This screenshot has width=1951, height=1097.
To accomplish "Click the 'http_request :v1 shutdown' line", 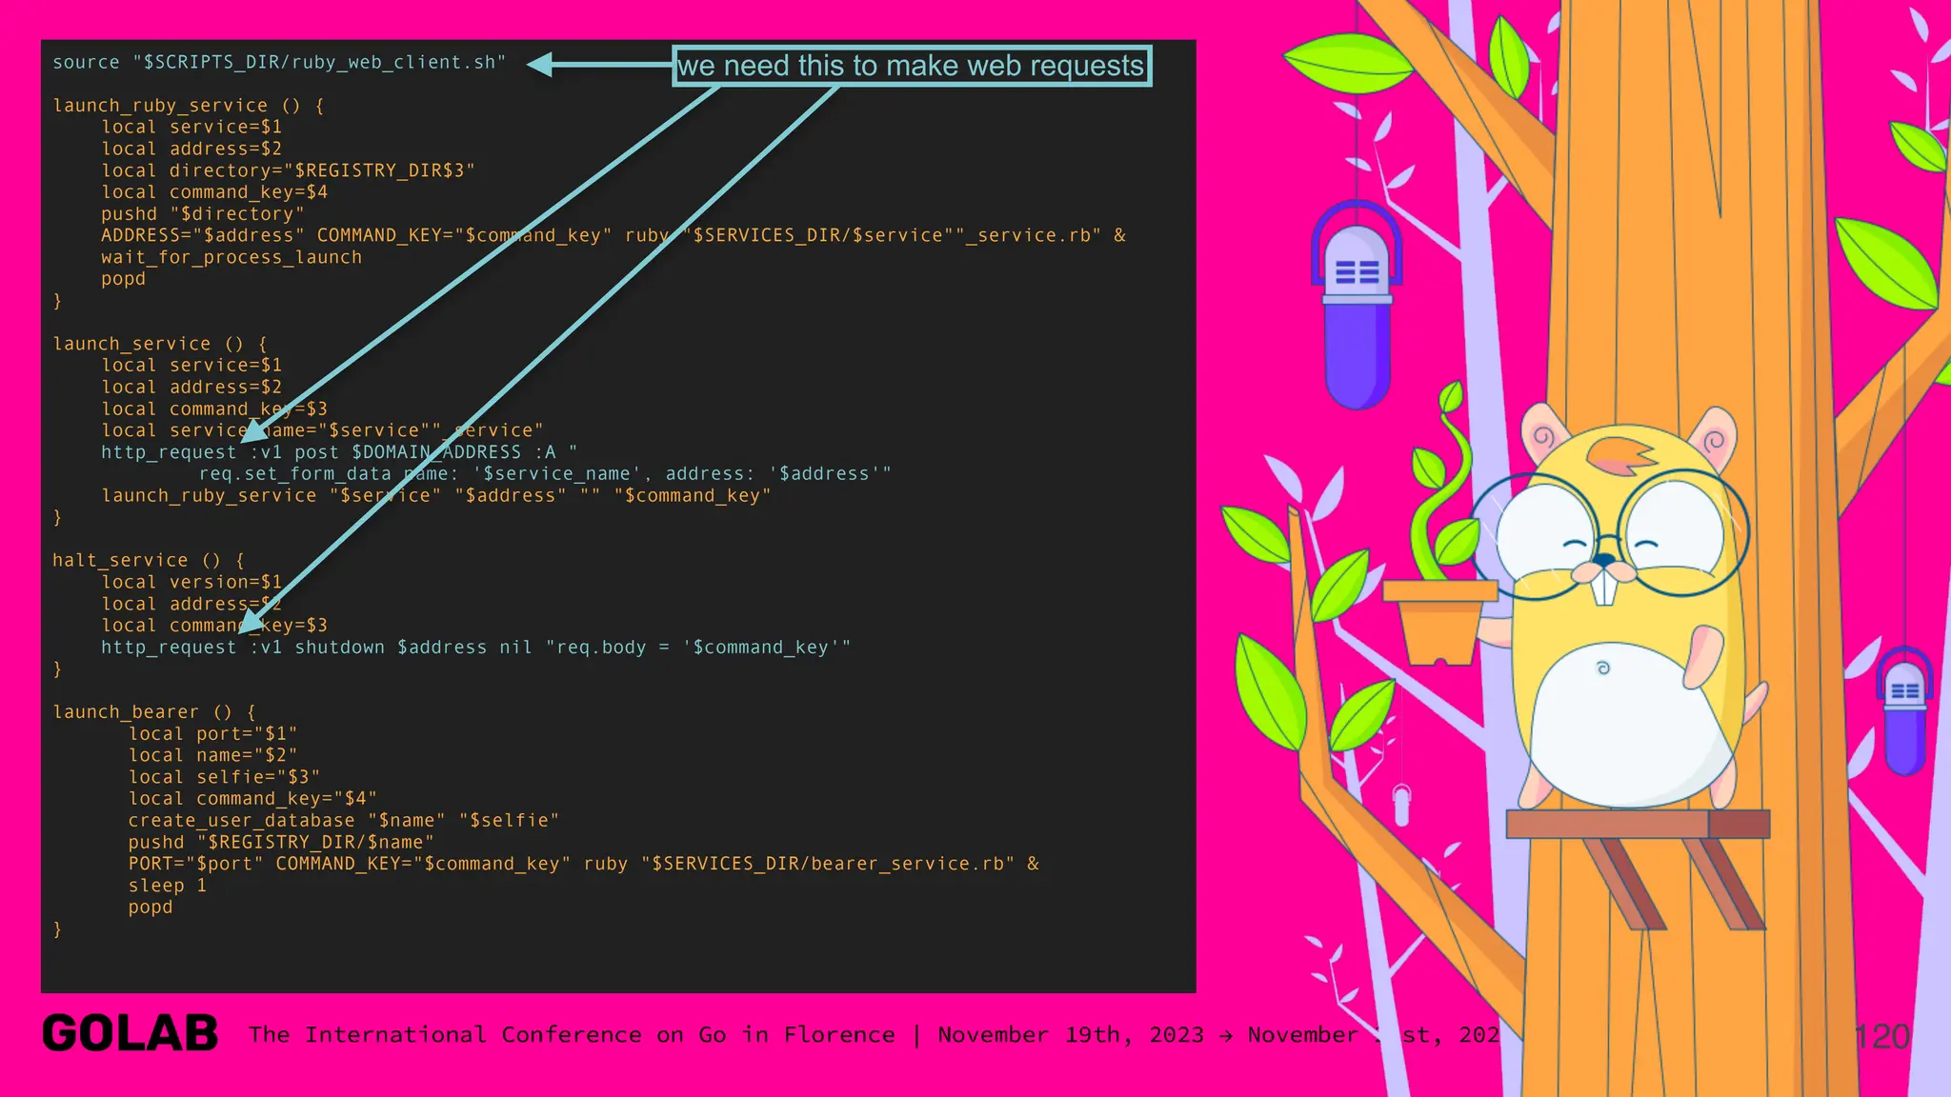I will pos(476,648).
